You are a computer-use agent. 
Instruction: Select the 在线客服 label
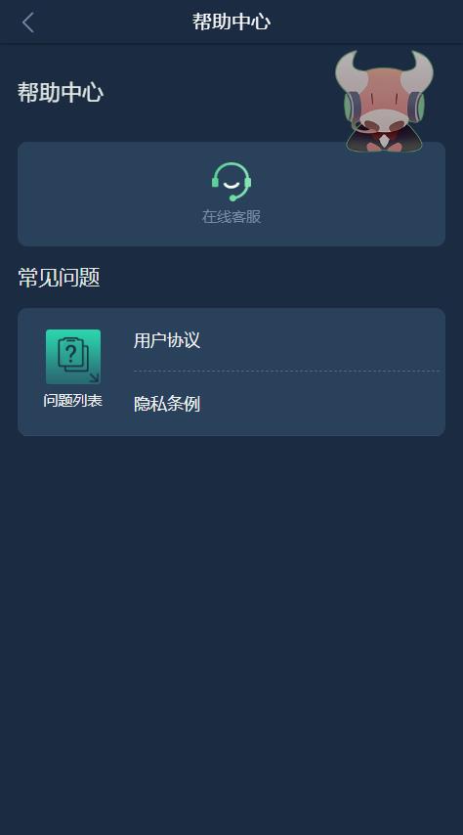coord(231,217)
